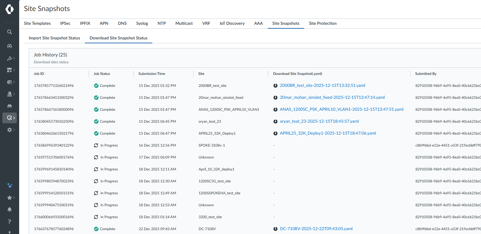Select the IoT Discovery tab
The height and width of the screenshot is (234, 481).
pyautogui.click(x=232, y=23)
